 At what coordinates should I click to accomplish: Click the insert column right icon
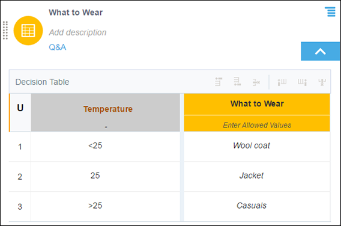[303, 82]
